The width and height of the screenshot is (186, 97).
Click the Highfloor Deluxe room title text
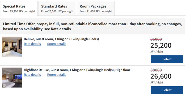77,70
